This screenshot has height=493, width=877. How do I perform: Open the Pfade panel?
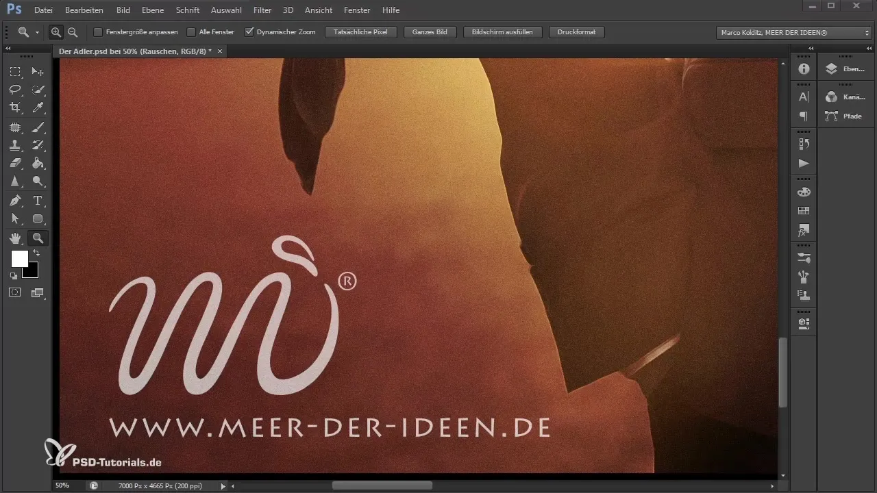[x=845, y=116]
